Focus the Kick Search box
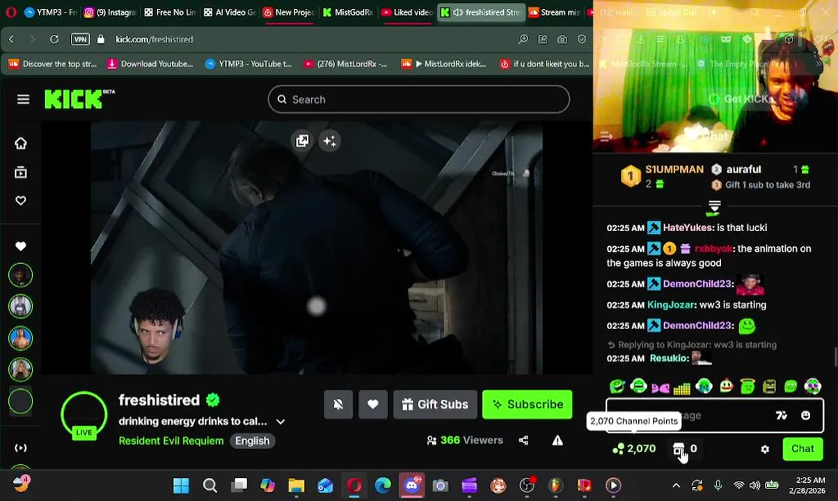This screenshot has width=838, height=501. [x=418, y=100]
